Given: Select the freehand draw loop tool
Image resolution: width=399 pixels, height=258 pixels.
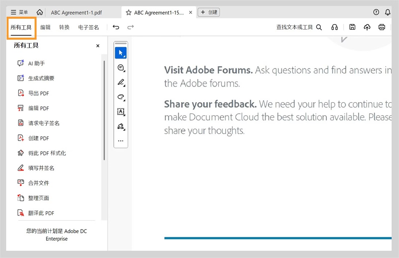Looking at the screenshot, I should (121, 97).
